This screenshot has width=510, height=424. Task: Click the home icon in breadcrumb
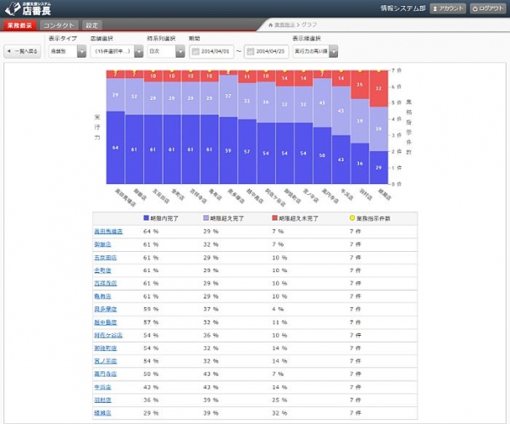pyautogui.click(x=270, y=25)
